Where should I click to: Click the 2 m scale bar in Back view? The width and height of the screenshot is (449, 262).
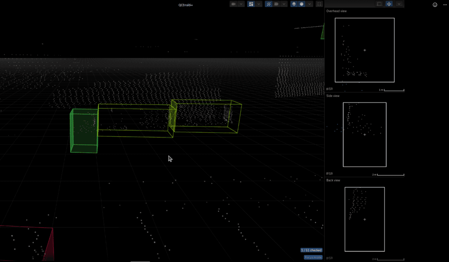click(388, 259)
